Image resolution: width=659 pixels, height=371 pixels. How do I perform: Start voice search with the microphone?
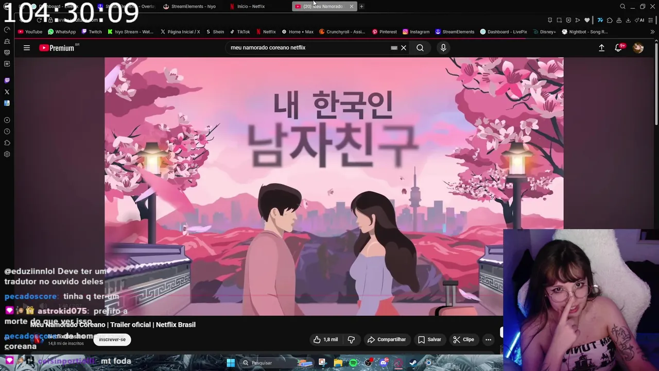[443, 48]
